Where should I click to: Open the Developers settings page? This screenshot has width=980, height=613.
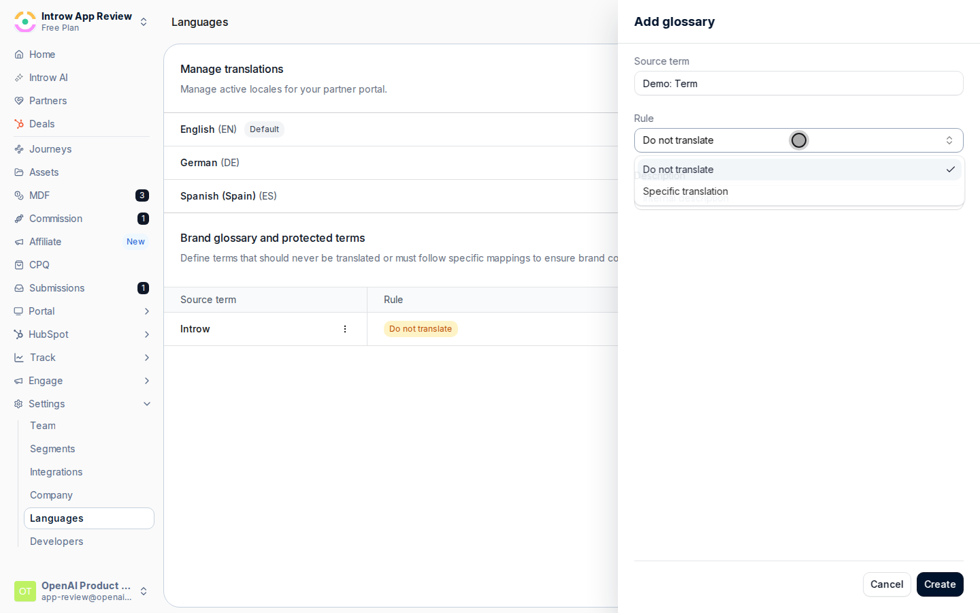click(x=56, y=541)
